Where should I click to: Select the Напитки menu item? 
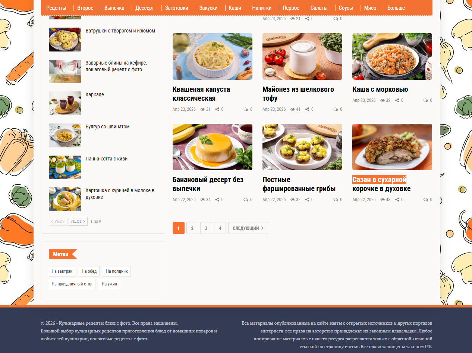point(262,8)
